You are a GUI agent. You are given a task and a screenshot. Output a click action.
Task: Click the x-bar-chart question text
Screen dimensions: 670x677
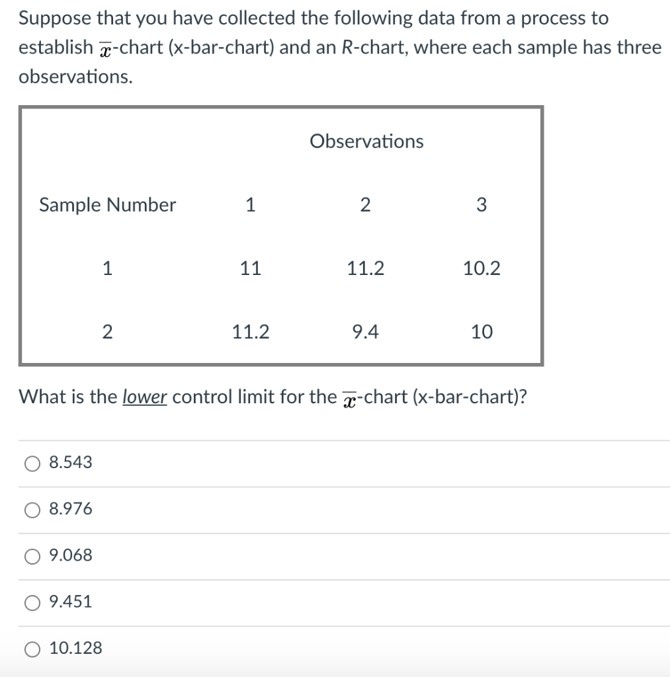(272, 397)
